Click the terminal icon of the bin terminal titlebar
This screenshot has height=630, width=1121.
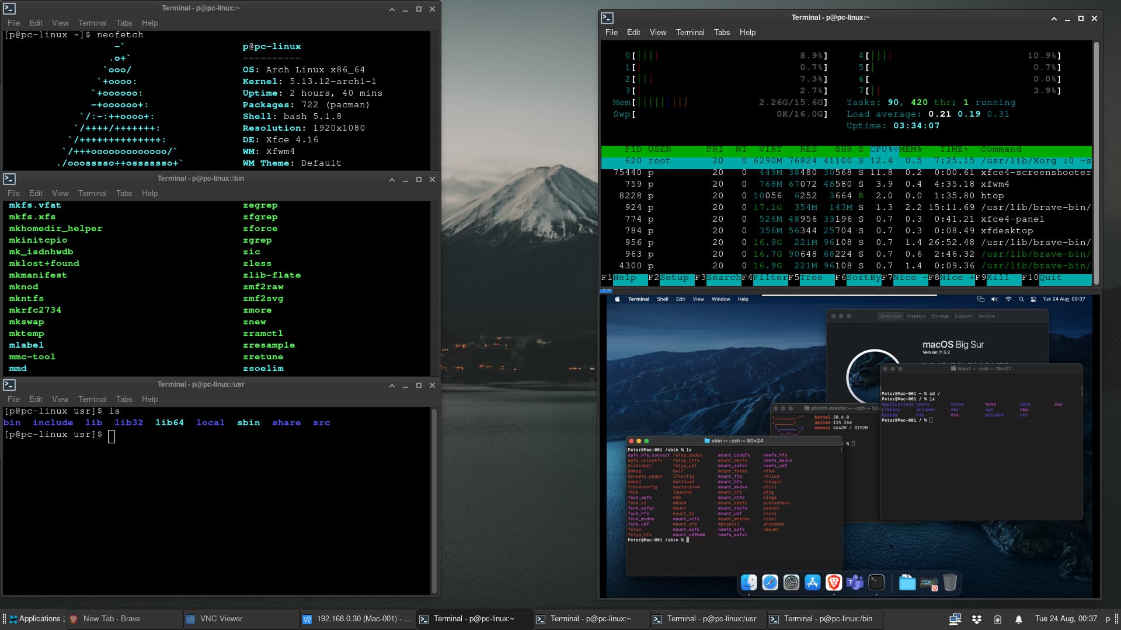[9, 179]
